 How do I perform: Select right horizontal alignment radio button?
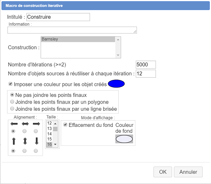point(35,131)
